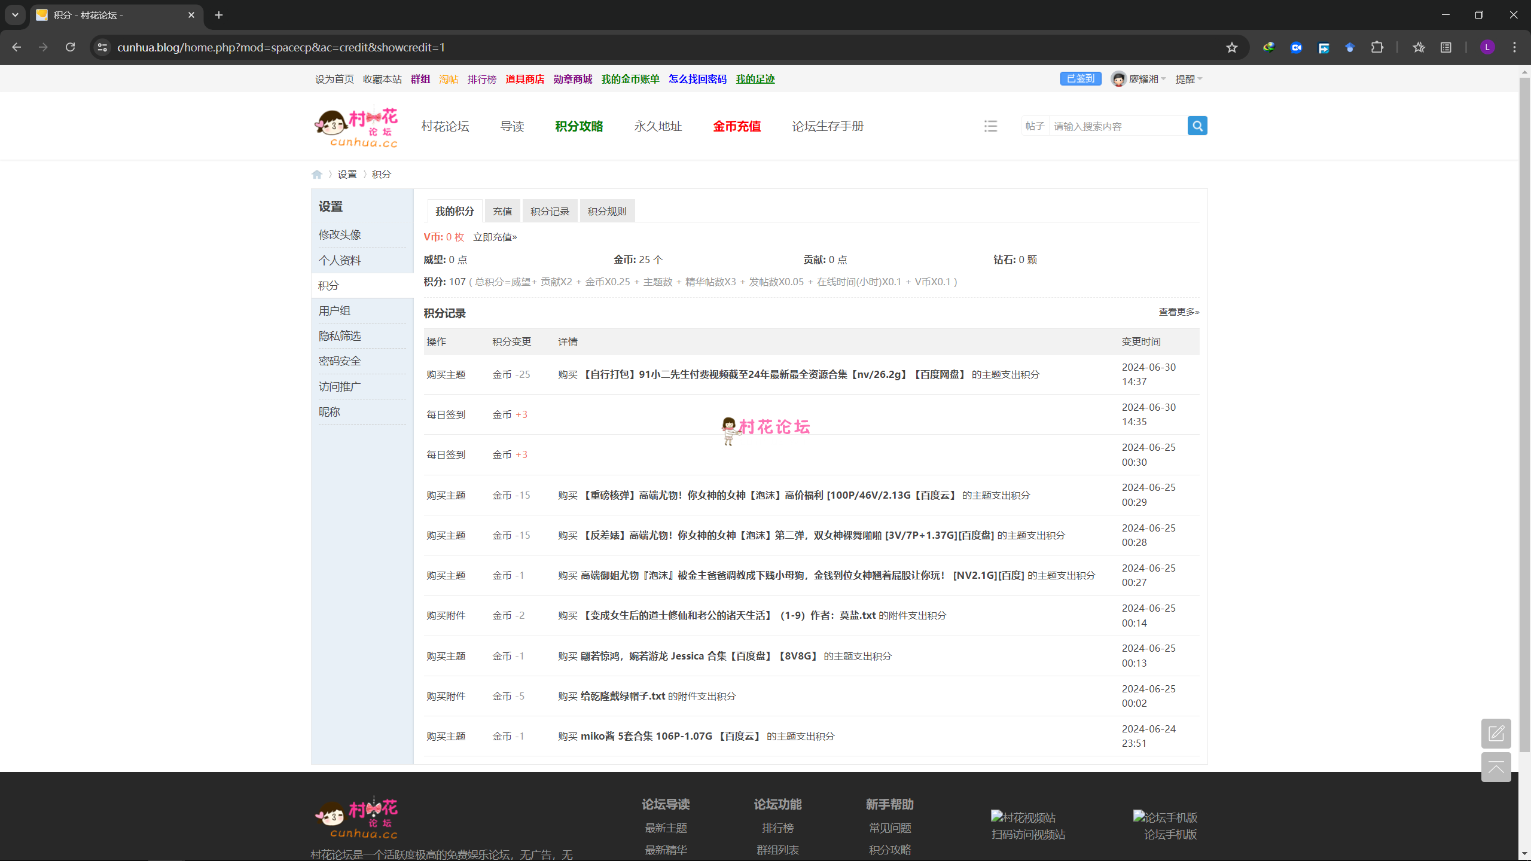Open the 论坛生存手册 navigation link
Image resolution: width=1531 pixels, height=861 pixels.
[828, 126]
